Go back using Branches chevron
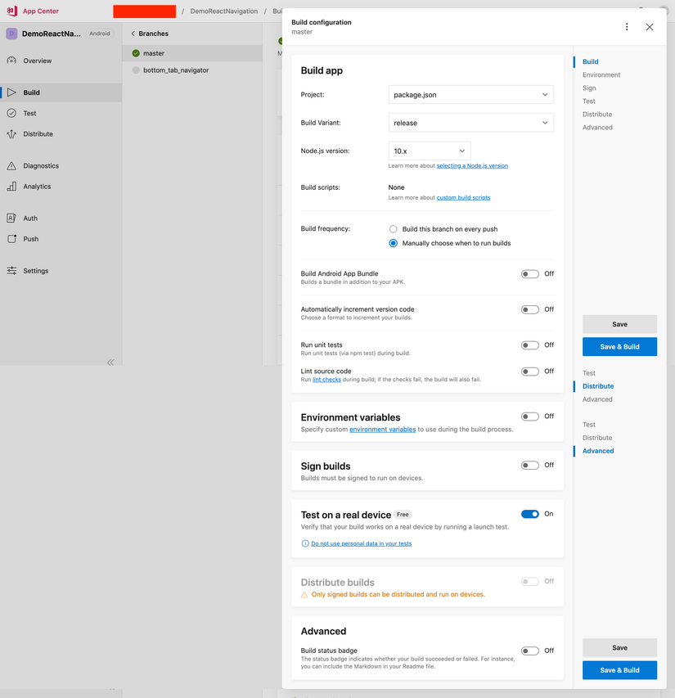675x698 pixels. pyautogui.click(x=133, y=34)
